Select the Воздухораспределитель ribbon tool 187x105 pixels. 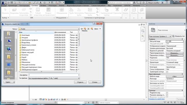pos(49,12)
